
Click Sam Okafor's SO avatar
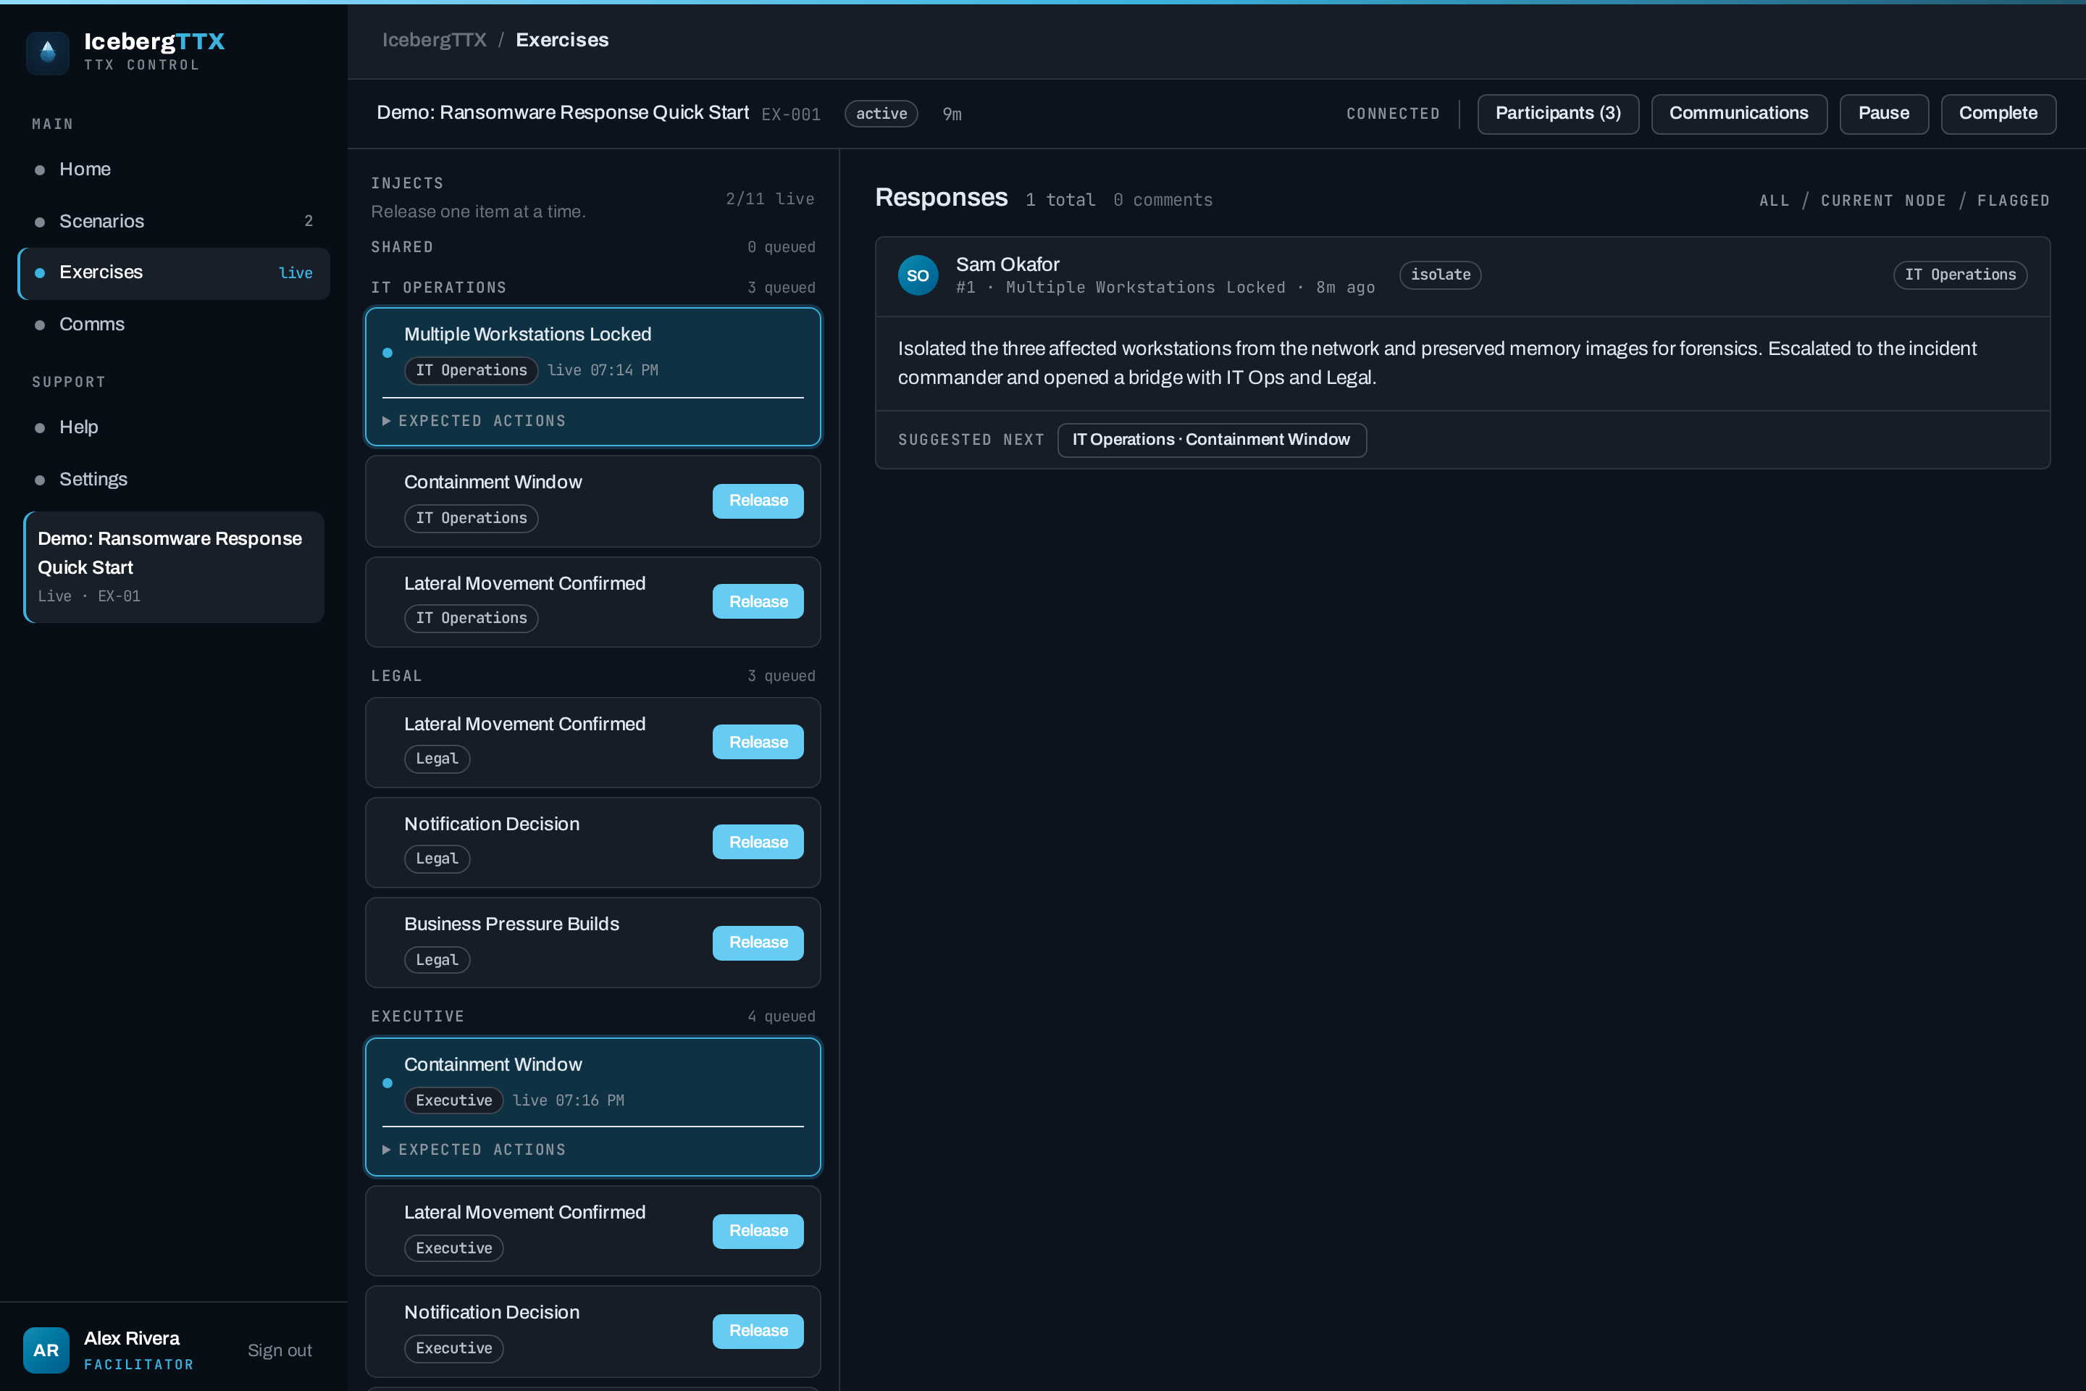click(x=918, y=275)
